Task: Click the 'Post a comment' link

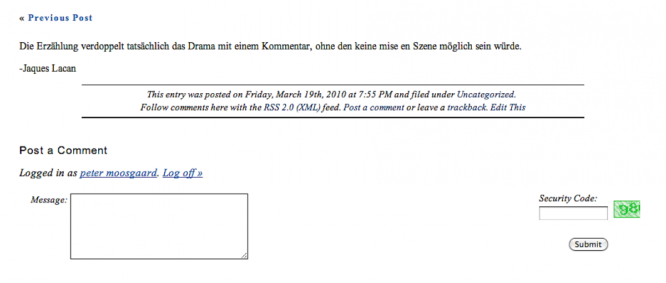Action: 374,108
